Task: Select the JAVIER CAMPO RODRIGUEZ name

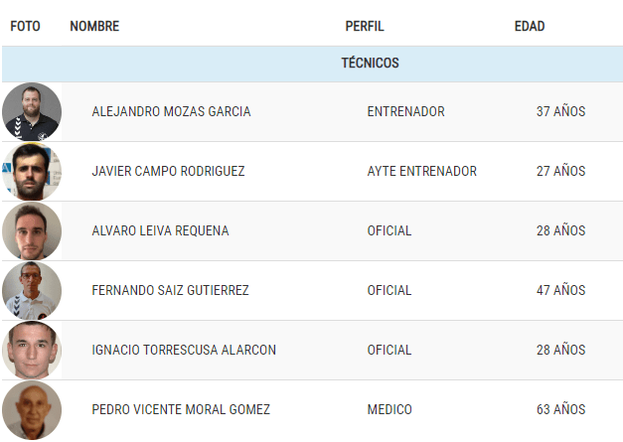Action: click(168, 171)
